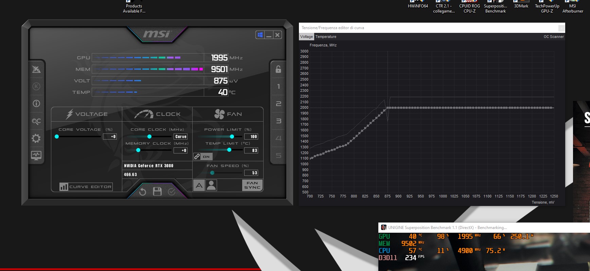Viewport: 590px width, 271px height.
Task: Click the NVIDIA GeForce RTX 3080 label
Action: 149,166
